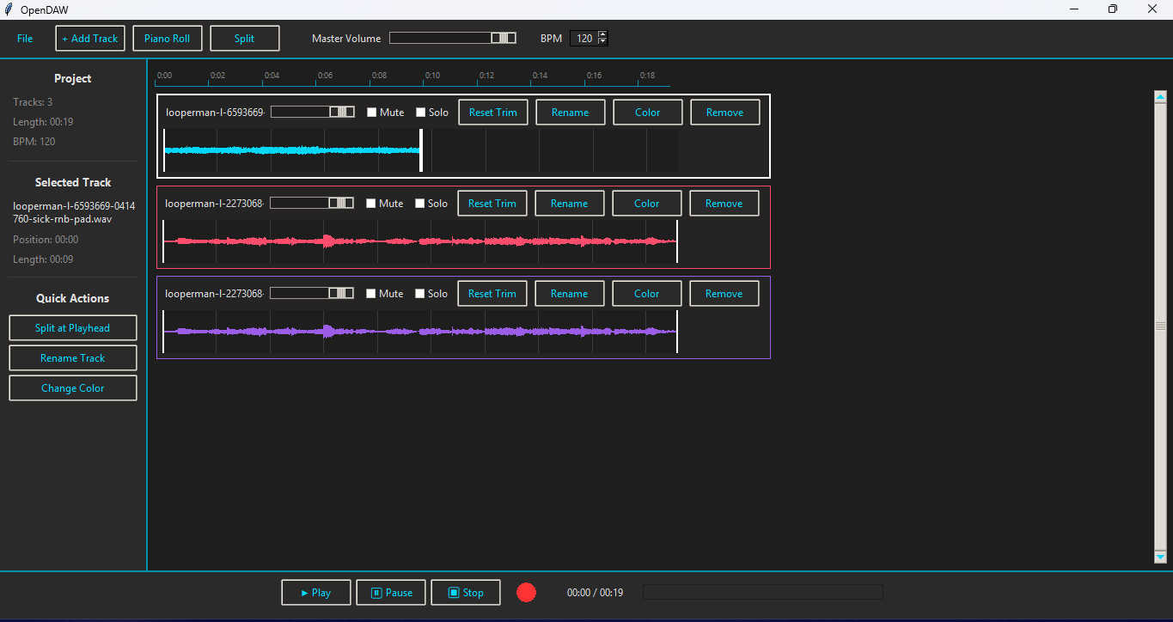The image size is (1173, 622).
Task: Reset Trim on the red track
Action: point(492,204)
